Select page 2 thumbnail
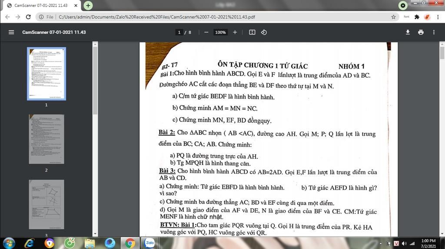 tap(46, 139)
